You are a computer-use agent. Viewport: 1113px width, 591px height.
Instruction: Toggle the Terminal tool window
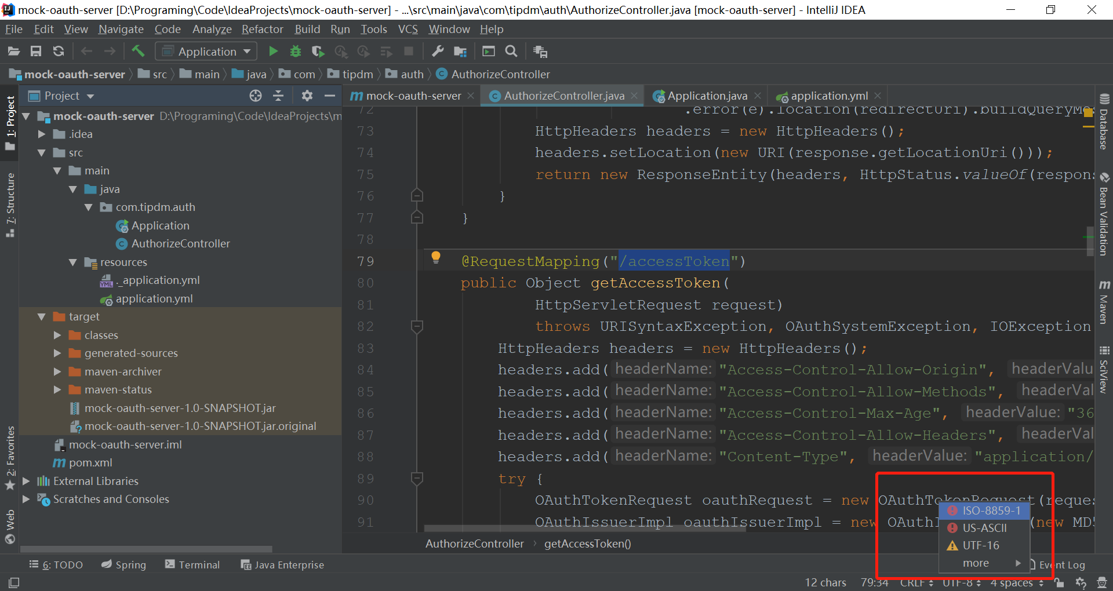[x=192, y=565]
